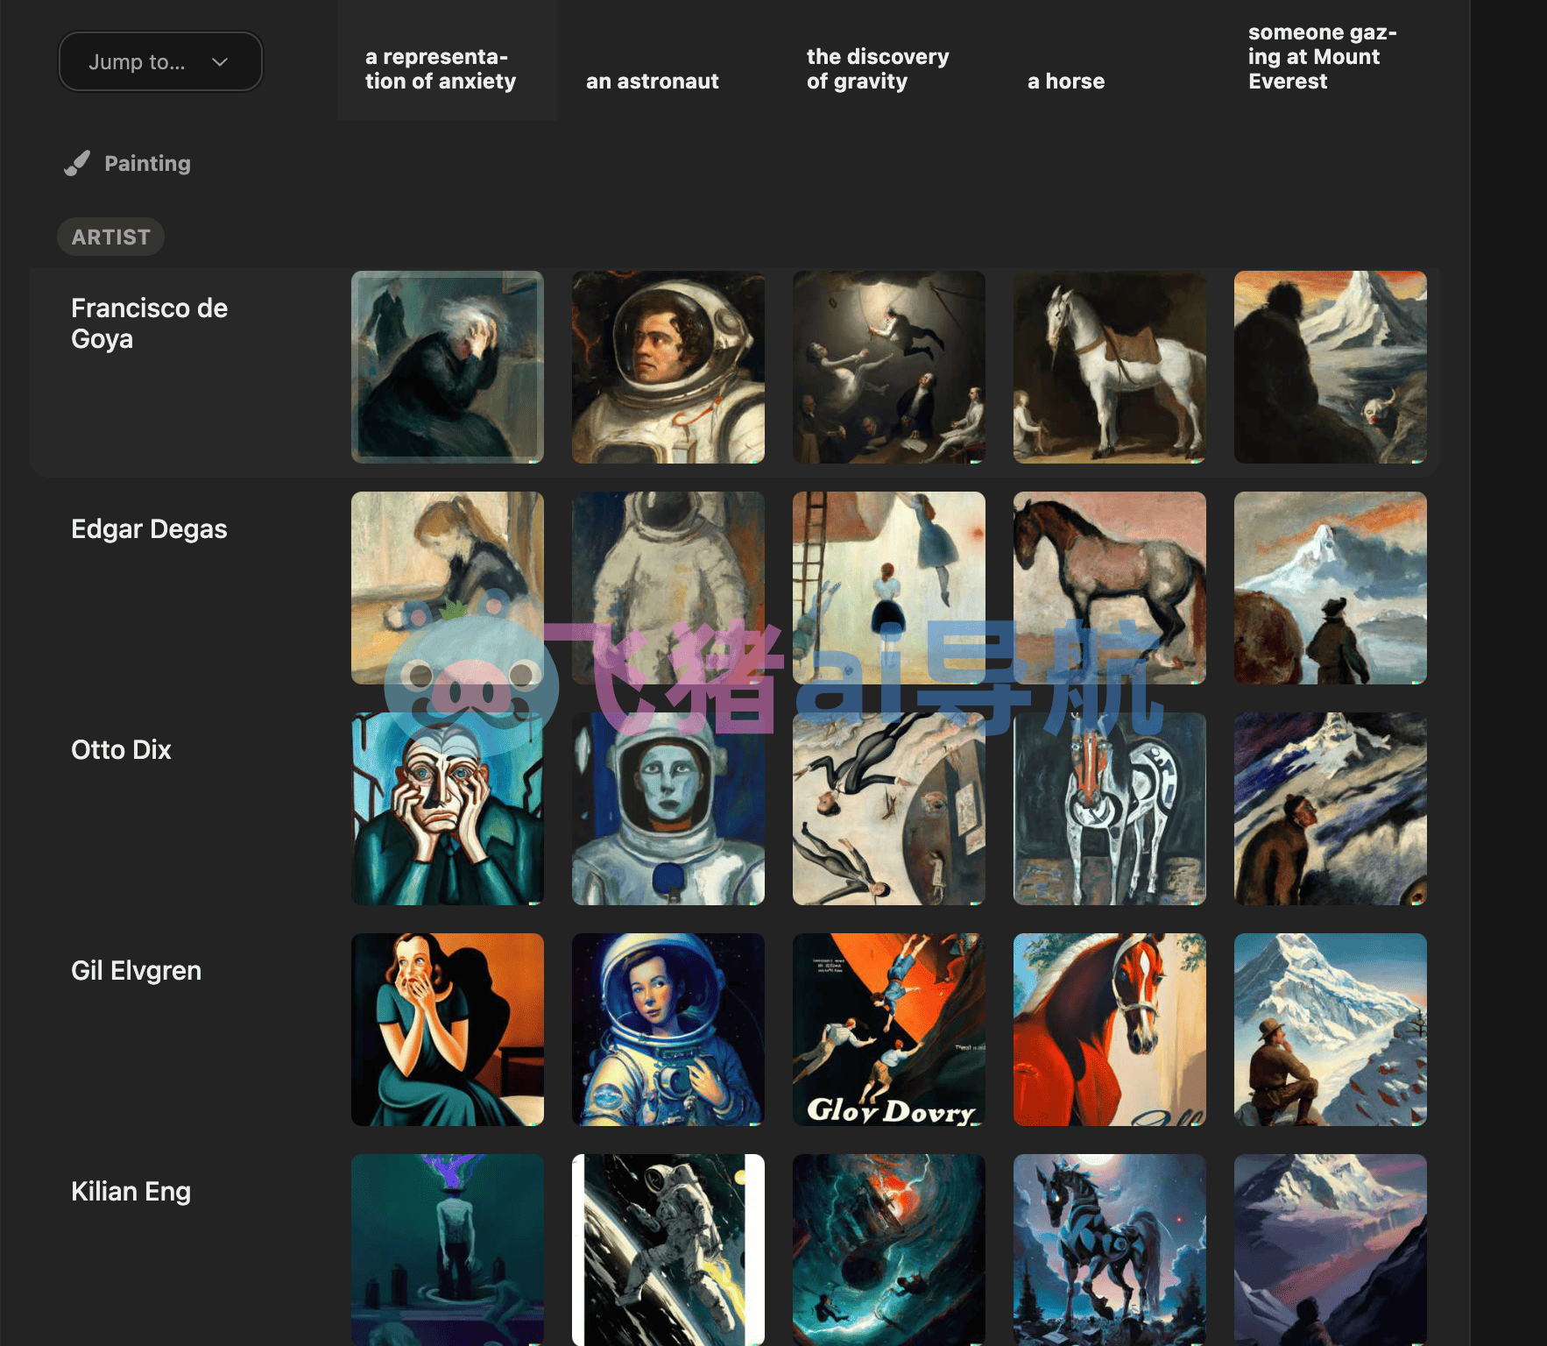Open Degas's discovery of gravity thumbnail

coord(889,588)
